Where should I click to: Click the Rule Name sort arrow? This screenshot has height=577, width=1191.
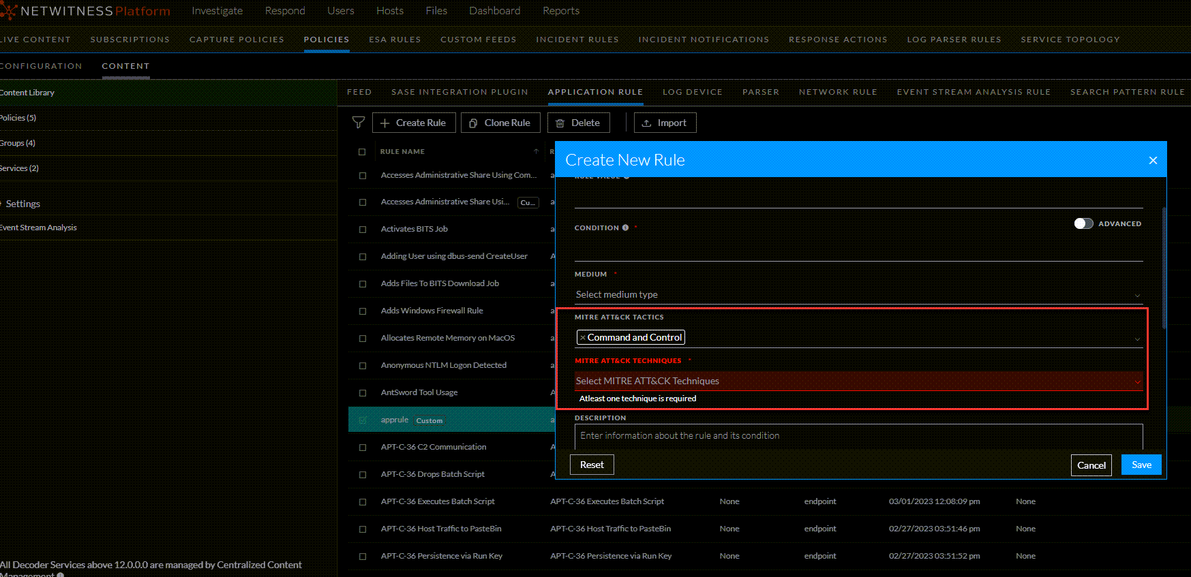[x=536, y=151]
